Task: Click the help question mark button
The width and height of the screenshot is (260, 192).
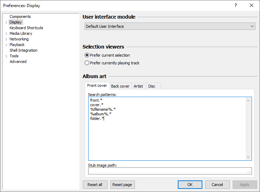Action: click(236, 5)
